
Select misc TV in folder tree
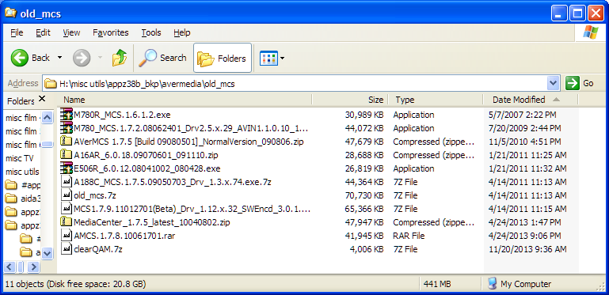[20, 158]
